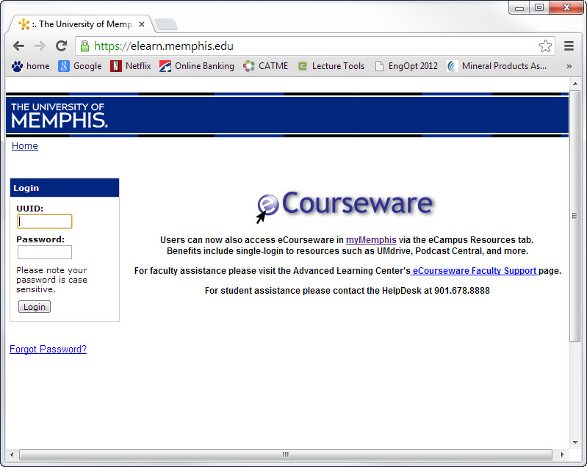Click the horizontal scrollbar right arrow
Screen dimensions: 587x467
coord(562,455)
